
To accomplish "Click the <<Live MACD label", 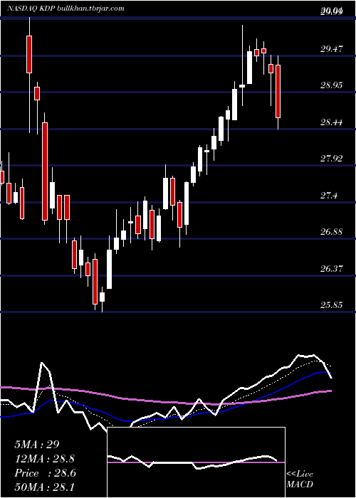I will pyautogui.click(x=300, y=479).
